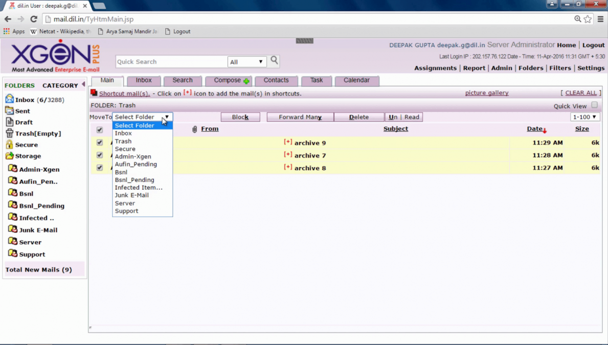Open the 1-100 pagination dropdown
The width and height of the screenshot is (608, 345).
[584, 117]
